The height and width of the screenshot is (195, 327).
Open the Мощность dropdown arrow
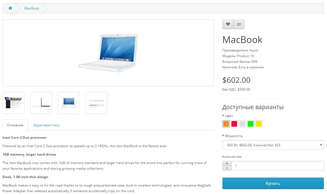click(321, 145)
